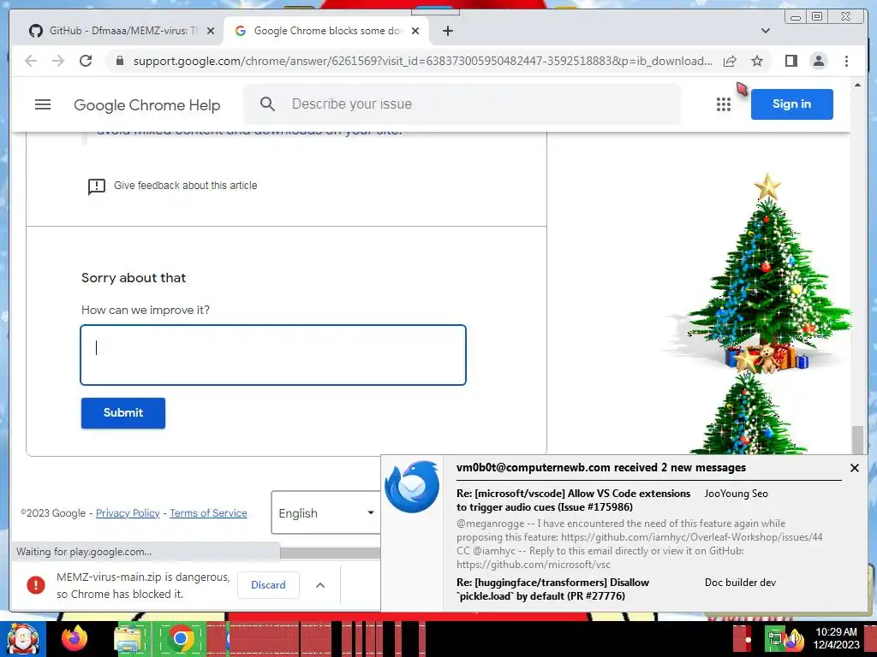
Task: Click the feedback speech-bubble icon
Action: point(96,186)
